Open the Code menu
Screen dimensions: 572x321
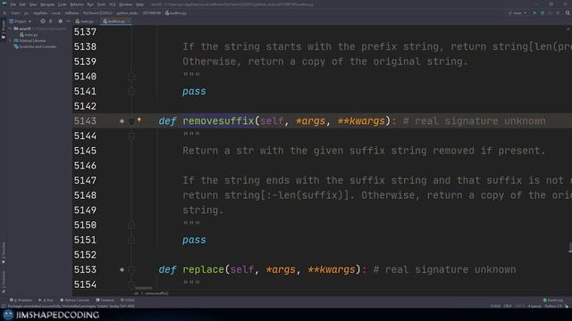click(63, 4)
